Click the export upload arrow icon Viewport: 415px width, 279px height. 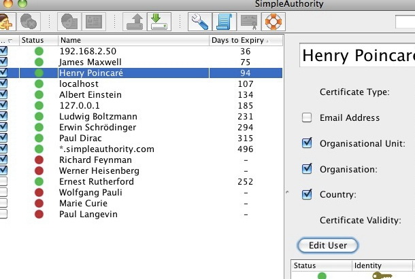coord(135,22)
